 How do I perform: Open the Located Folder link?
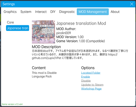pyautogui.click(x=91, y=73)
